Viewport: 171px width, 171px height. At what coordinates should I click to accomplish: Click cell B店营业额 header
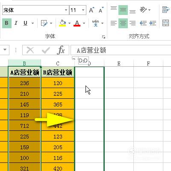tap(58, 72)
